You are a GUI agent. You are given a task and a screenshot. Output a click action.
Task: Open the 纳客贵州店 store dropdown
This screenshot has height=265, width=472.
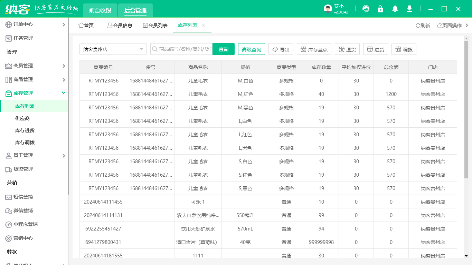pos(113,49)
